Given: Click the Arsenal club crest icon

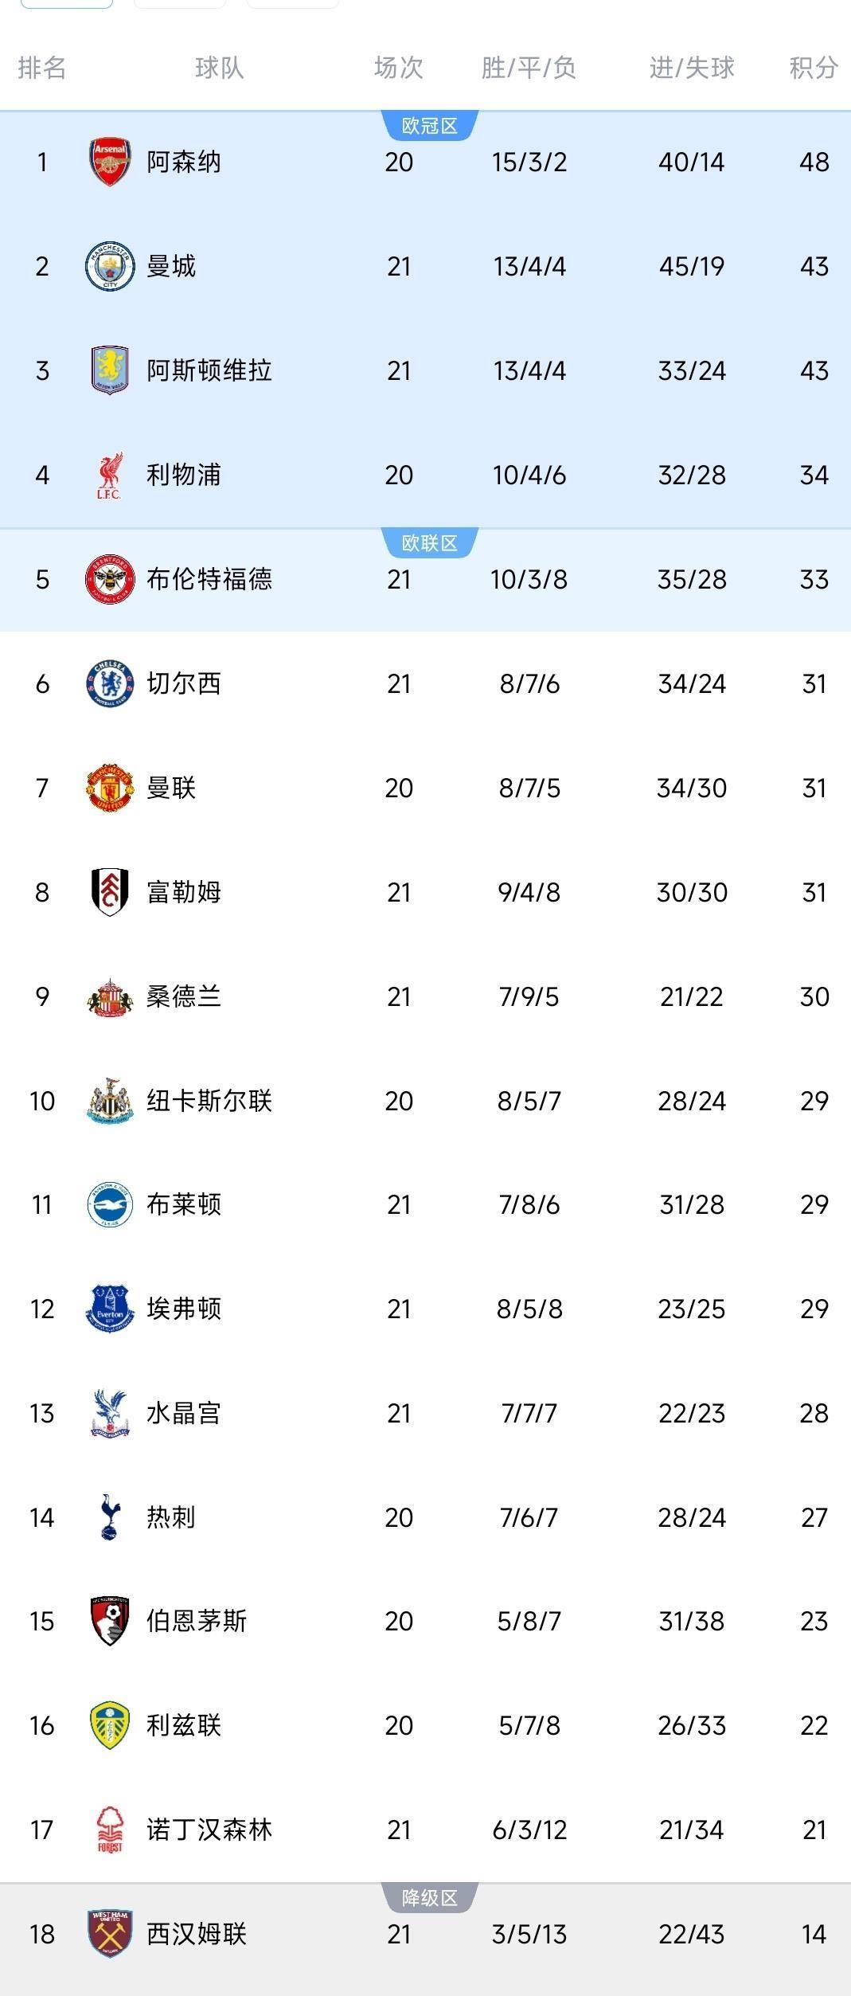Looking at the screenshot, I should pyautogui.click(x=110, y=162).
